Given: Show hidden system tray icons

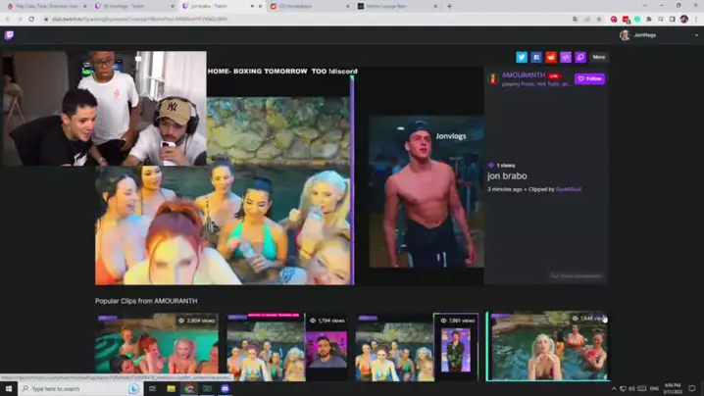Looking at the screenshot, I should pos(614,388).
